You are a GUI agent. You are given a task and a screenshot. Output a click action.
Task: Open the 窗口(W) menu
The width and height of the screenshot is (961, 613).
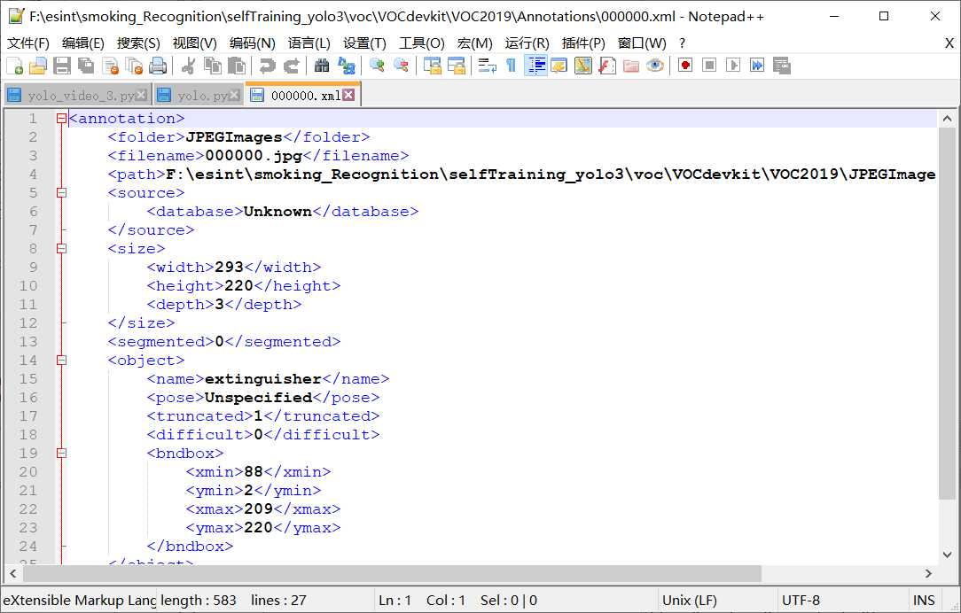[642, 43]
